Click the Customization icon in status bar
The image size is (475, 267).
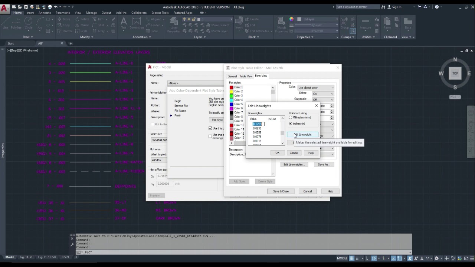click(472, 258)
